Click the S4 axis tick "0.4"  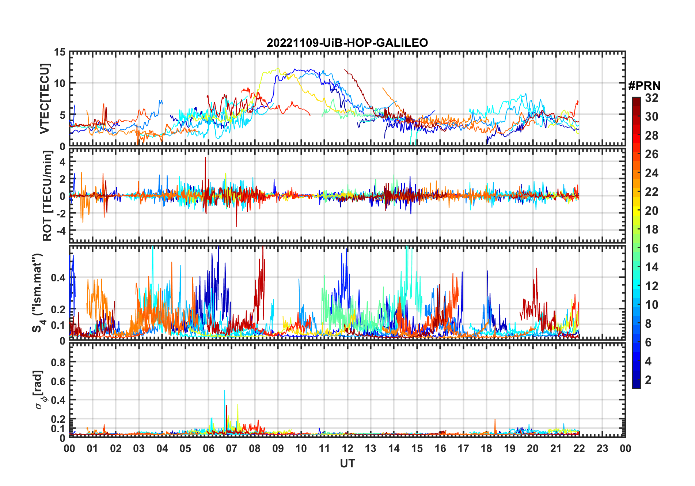tap(58, 278)
